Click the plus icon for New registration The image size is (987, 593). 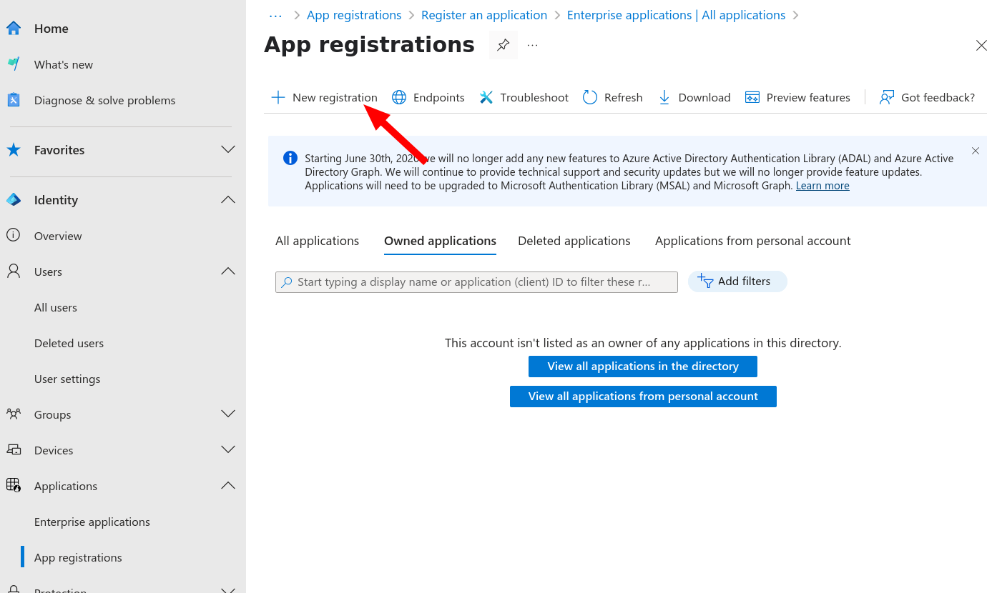[278, 98]
